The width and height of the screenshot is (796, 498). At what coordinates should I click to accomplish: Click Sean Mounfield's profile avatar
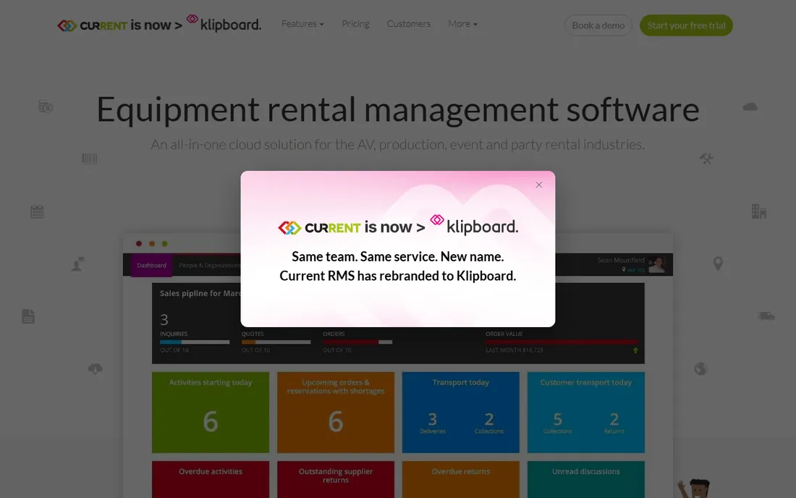coord(656,264)
